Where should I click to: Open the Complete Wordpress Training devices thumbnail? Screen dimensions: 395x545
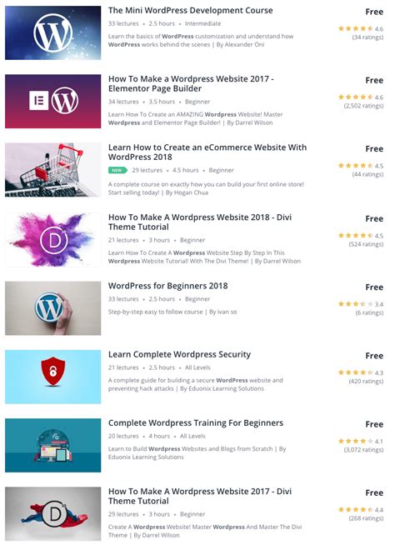coord(52,445)
